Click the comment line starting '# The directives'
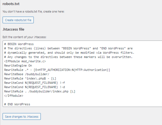Screen dimensions: 162x125 pyautogui.click(x=68, y=48)
